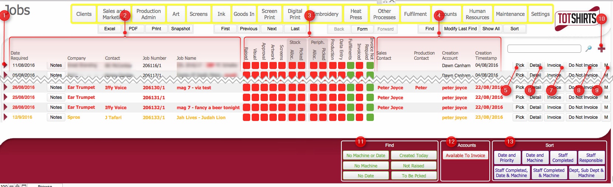Open Notes for job 206132/1

(x=56, y=107)
